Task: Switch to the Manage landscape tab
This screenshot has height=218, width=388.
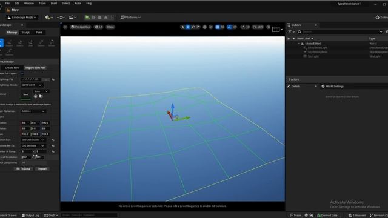Action: tap(12, 32)
